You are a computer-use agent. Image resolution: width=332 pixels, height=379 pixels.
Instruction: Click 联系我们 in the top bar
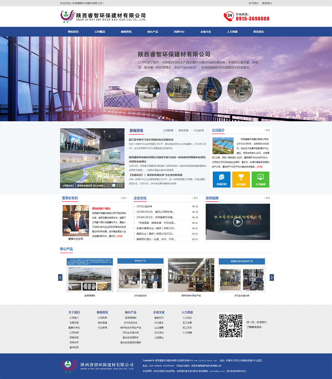pyautogui.click(x=267, y=3)
